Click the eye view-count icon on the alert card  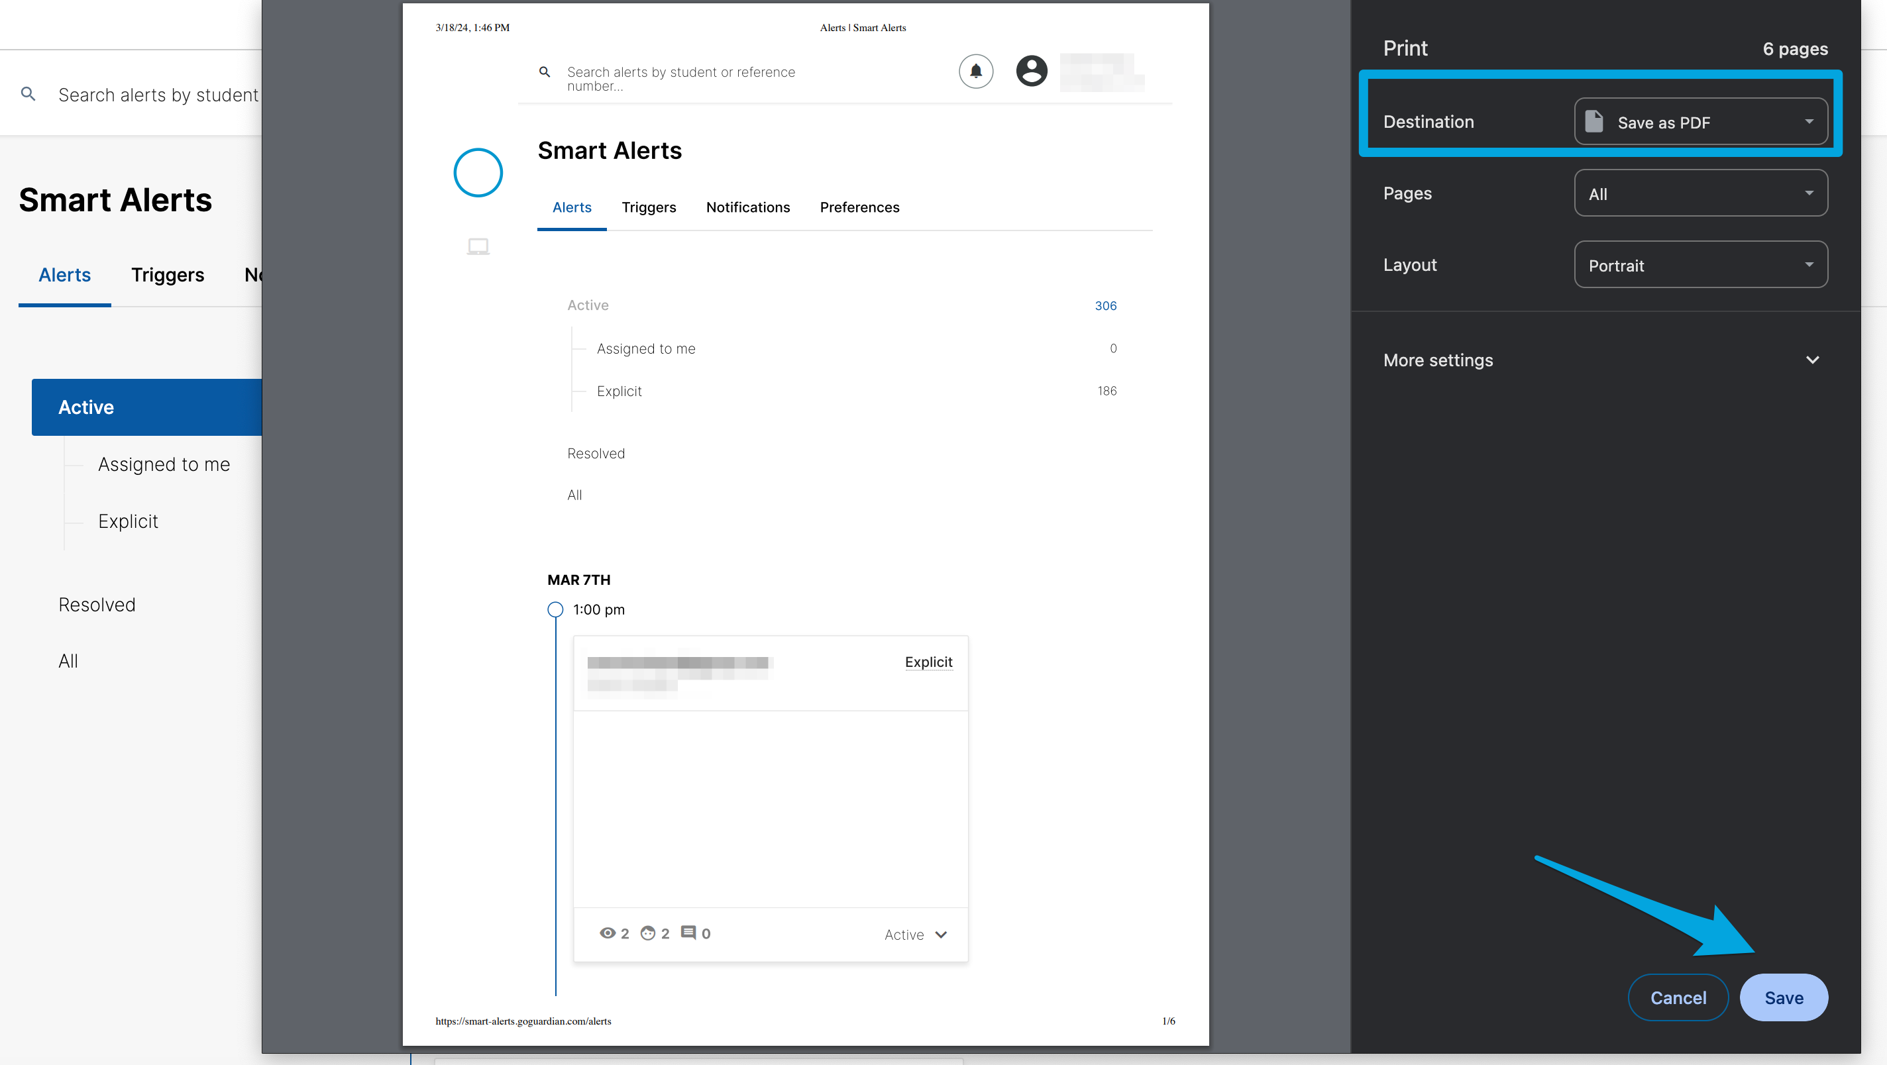point(609,933)
